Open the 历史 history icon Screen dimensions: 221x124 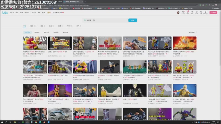pyautogui.click(x=201, y=12)
